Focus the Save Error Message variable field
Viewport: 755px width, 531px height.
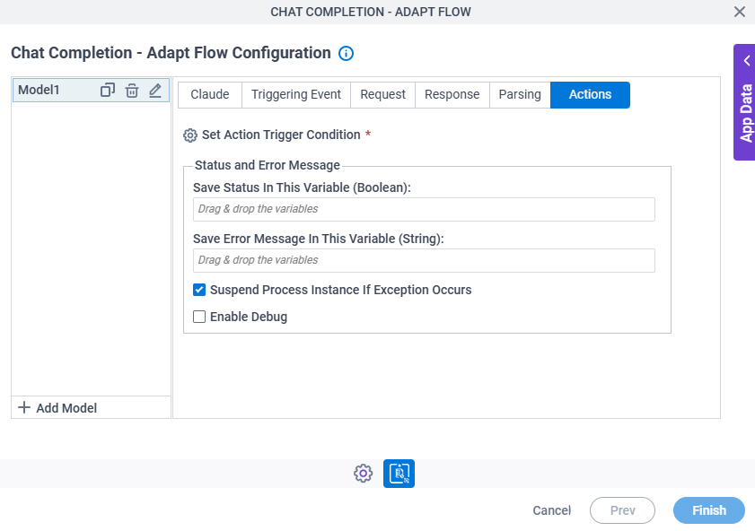pyautogui.click(x=424, y=260)
